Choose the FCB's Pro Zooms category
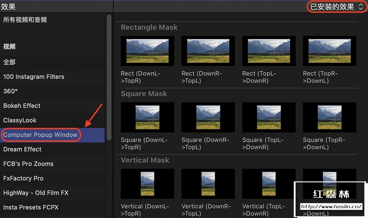 tap(28, 164)
